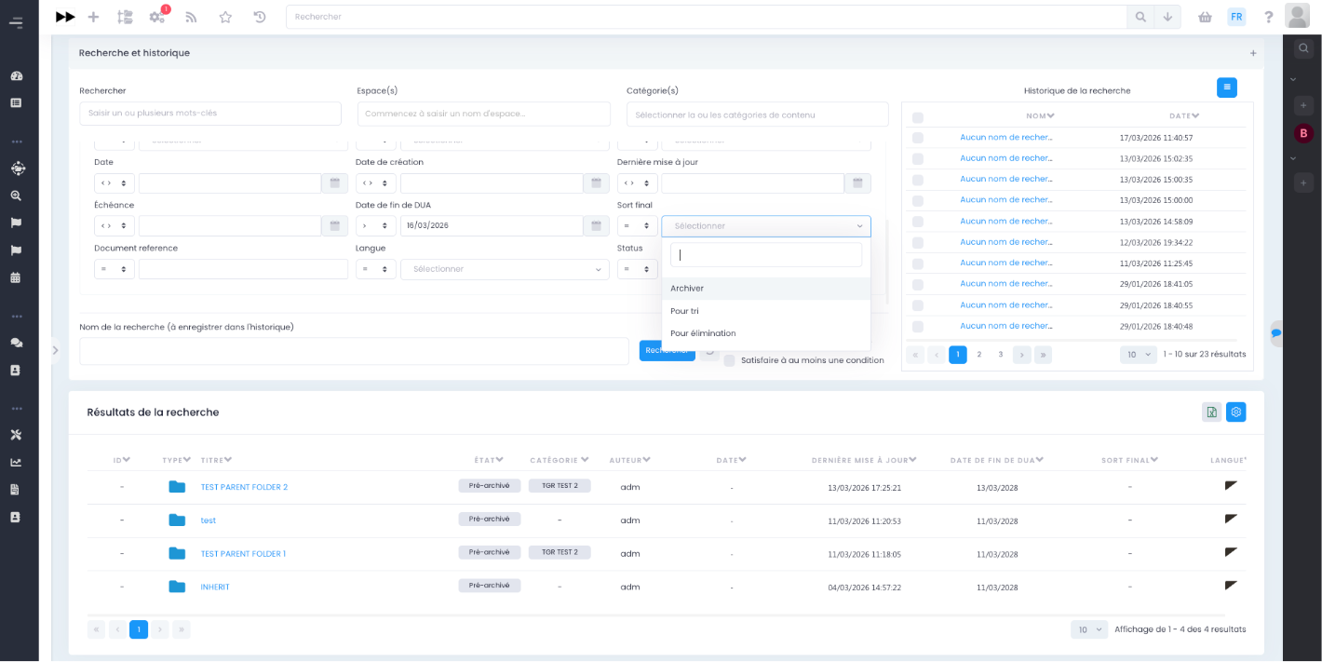The image size is (1322, 662).
Task: Click the calendar picker for Date de fin de DUA
Action: click(x=597, y=226)
